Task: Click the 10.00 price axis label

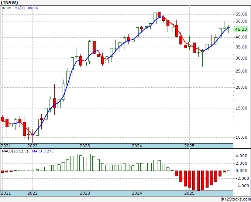Action: pyautogui.click(x=241, y=137)
